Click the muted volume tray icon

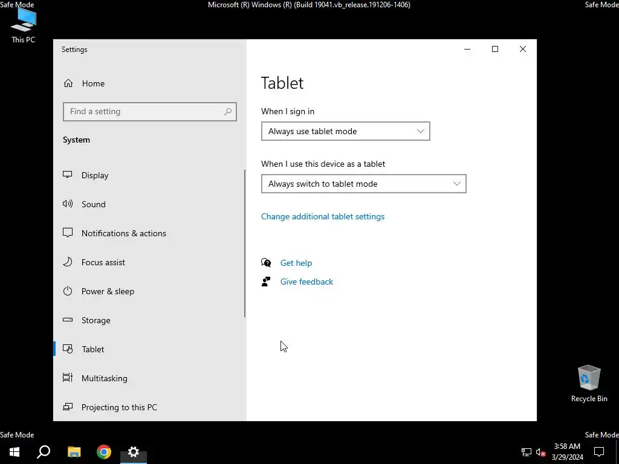[541, 452]
